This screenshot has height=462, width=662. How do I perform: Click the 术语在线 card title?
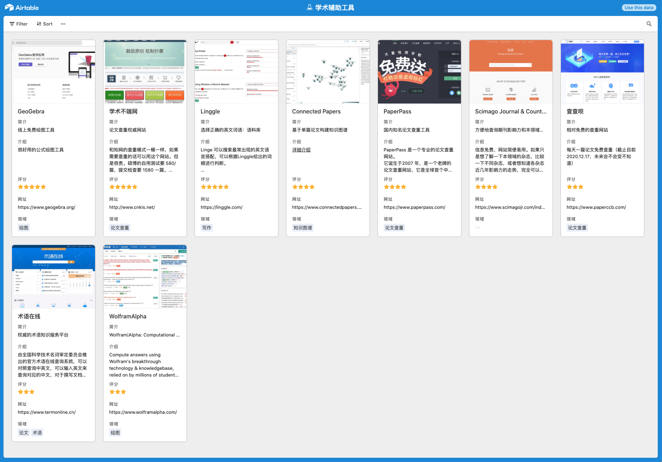tap(29, 316)
